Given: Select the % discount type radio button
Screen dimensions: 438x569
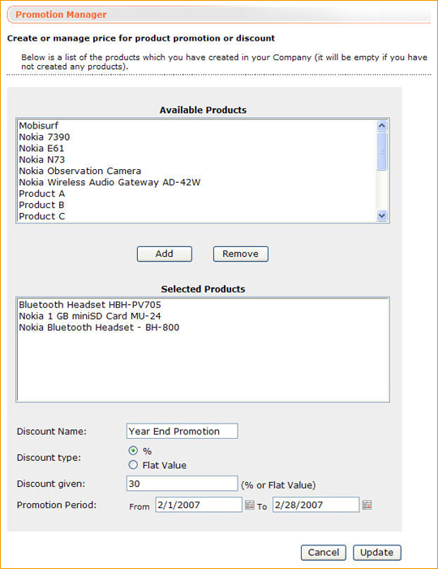Looking at the screenshot, I should click(133, 450).
